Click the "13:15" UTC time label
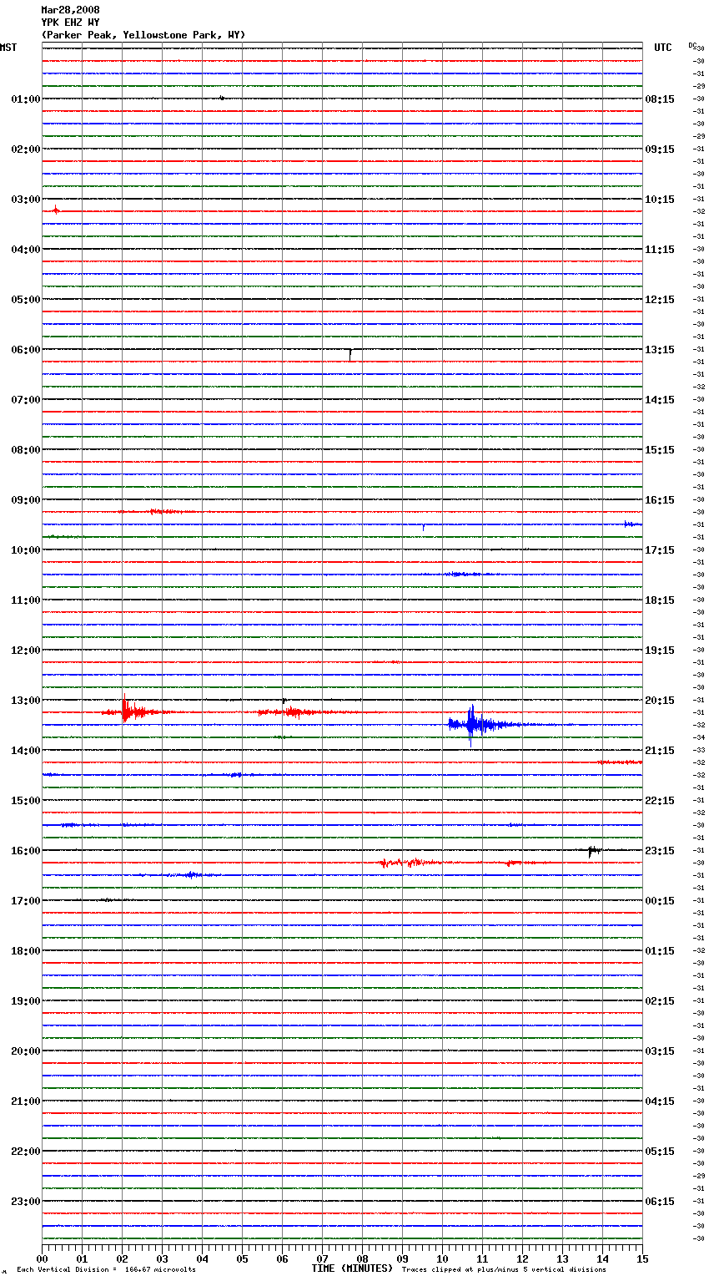 click(x=660, y=350)
